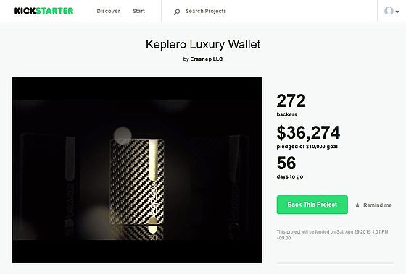The image size is (406, 274).
Task: Click the 272 backers count
Action: (291, 100)
